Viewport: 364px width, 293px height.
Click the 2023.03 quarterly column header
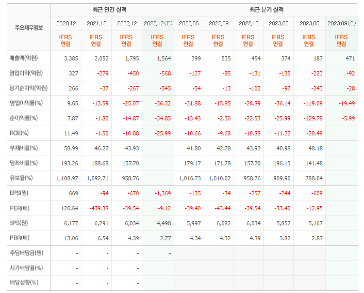[x=278, y=23]
